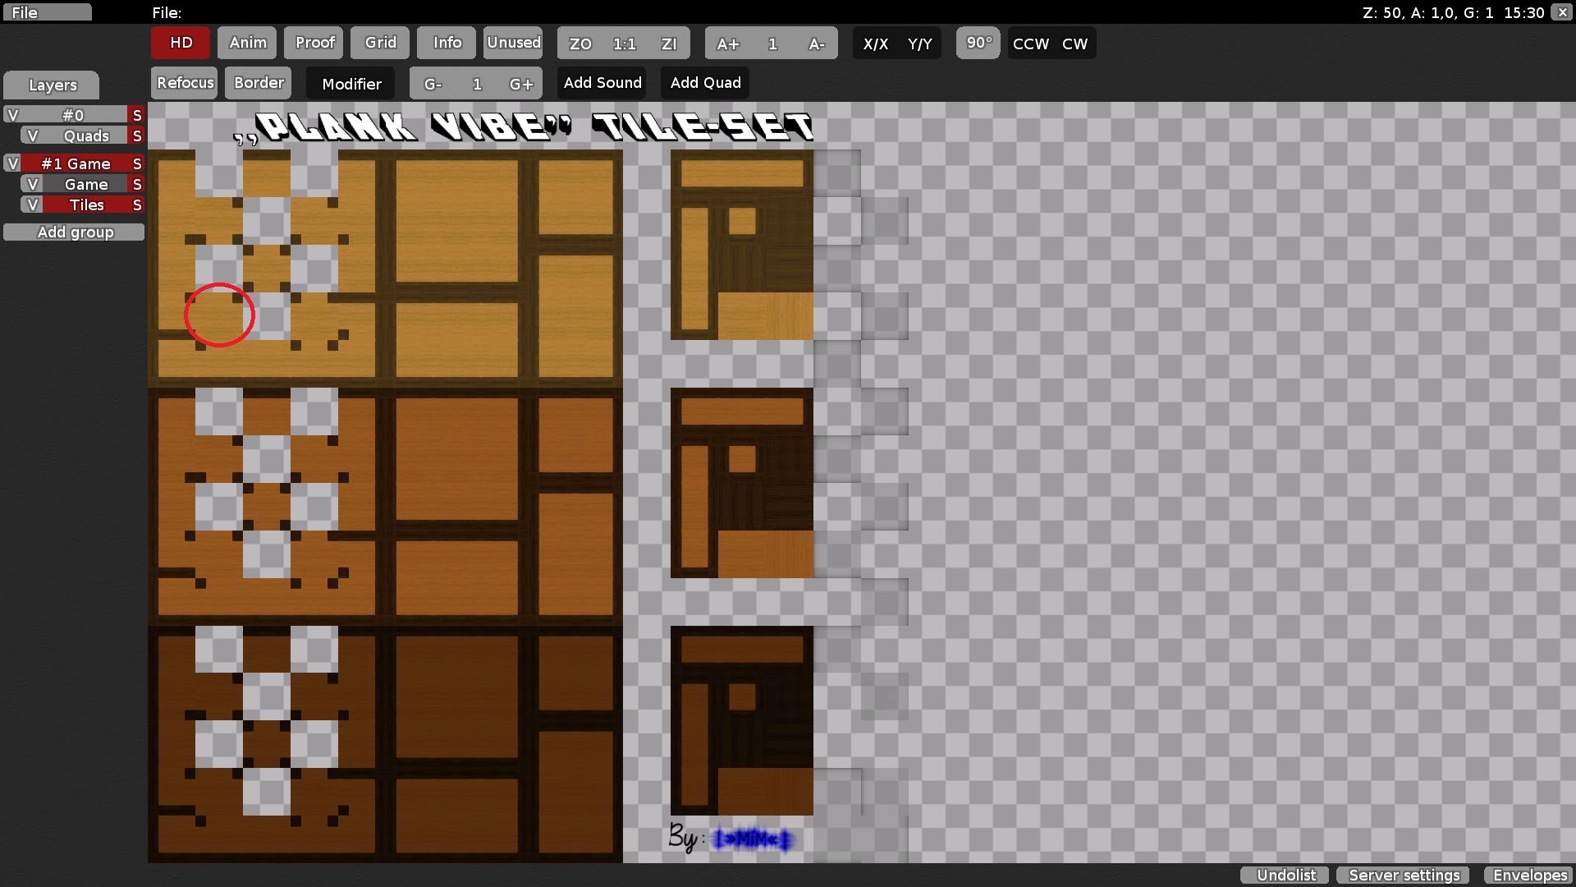The image size is (1576, 887).
Task: Toggle Anim mode on
Action: click(x=246, y=43)
